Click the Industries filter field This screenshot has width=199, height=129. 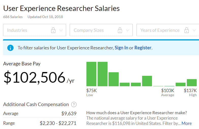(x=28, y=30)
